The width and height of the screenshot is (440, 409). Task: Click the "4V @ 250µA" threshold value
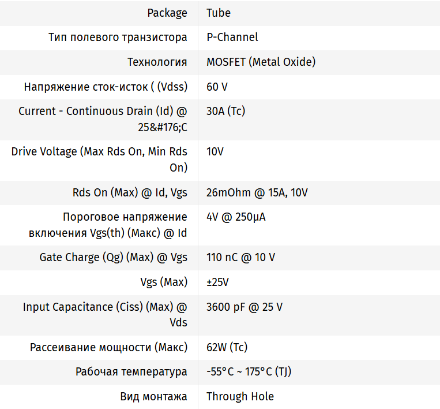pos(236,217)
